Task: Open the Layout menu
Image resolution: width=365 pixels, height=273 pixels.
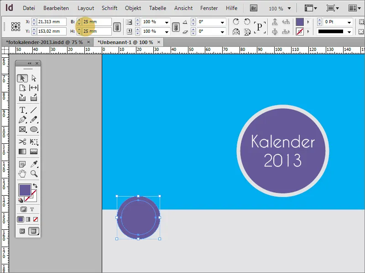Action: click(86, 8)
